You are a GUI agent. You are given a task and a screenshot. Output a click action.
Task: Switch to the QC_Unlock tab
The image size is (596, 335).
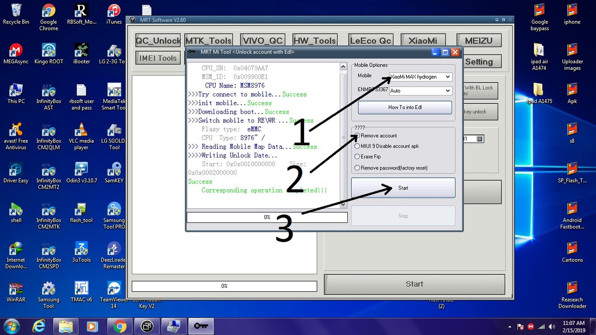157,40
